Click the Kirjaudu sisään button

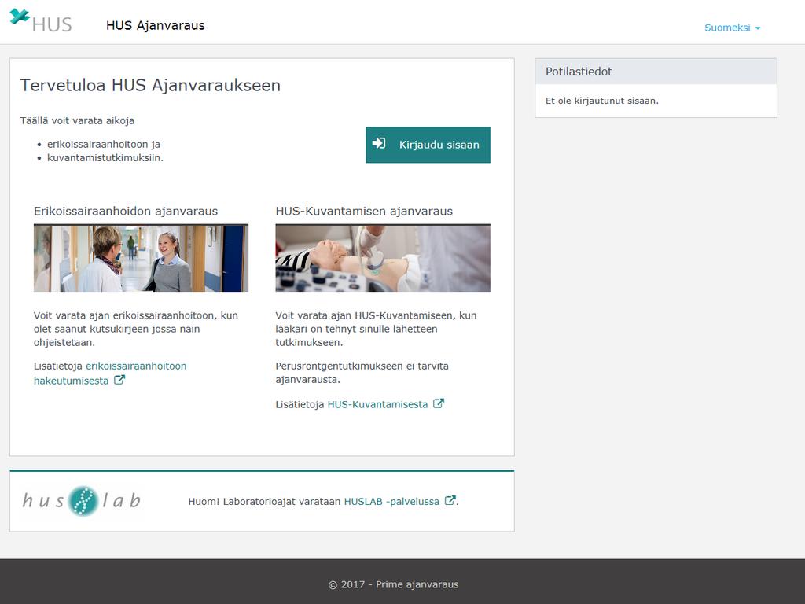tap(428, 145)
